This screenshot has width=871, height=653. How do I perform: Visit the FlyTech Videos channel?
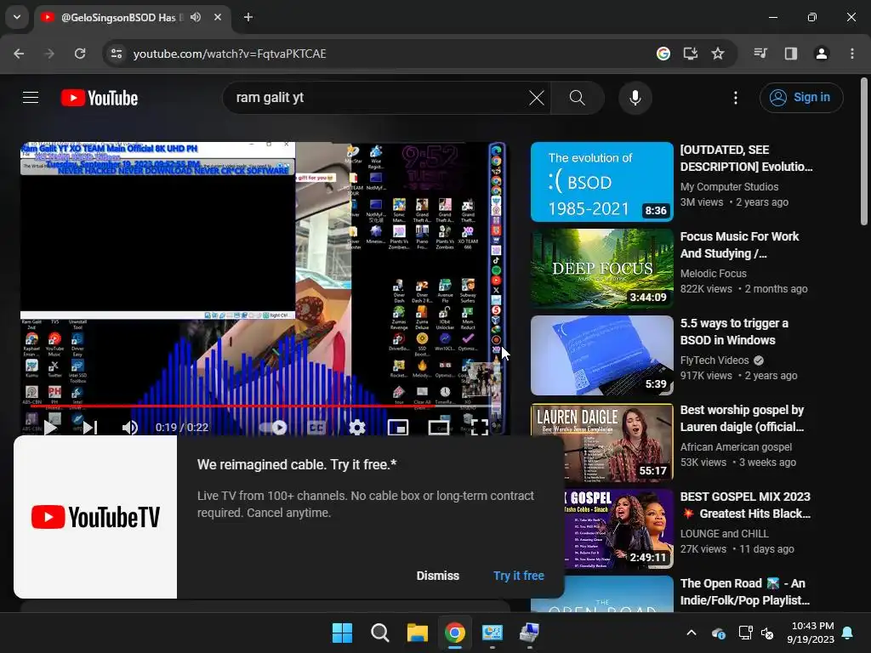[x=714, y=361]
